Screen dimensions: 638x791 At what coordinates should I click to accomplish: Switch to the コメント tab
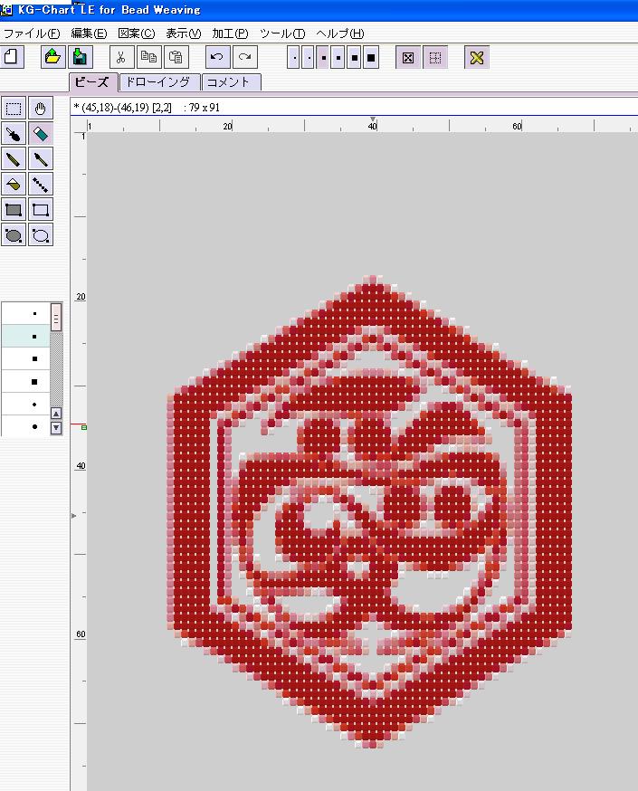230,82
